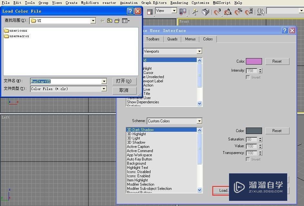Open the Color Files (*.clr) file type dropdown

(104, 89)
